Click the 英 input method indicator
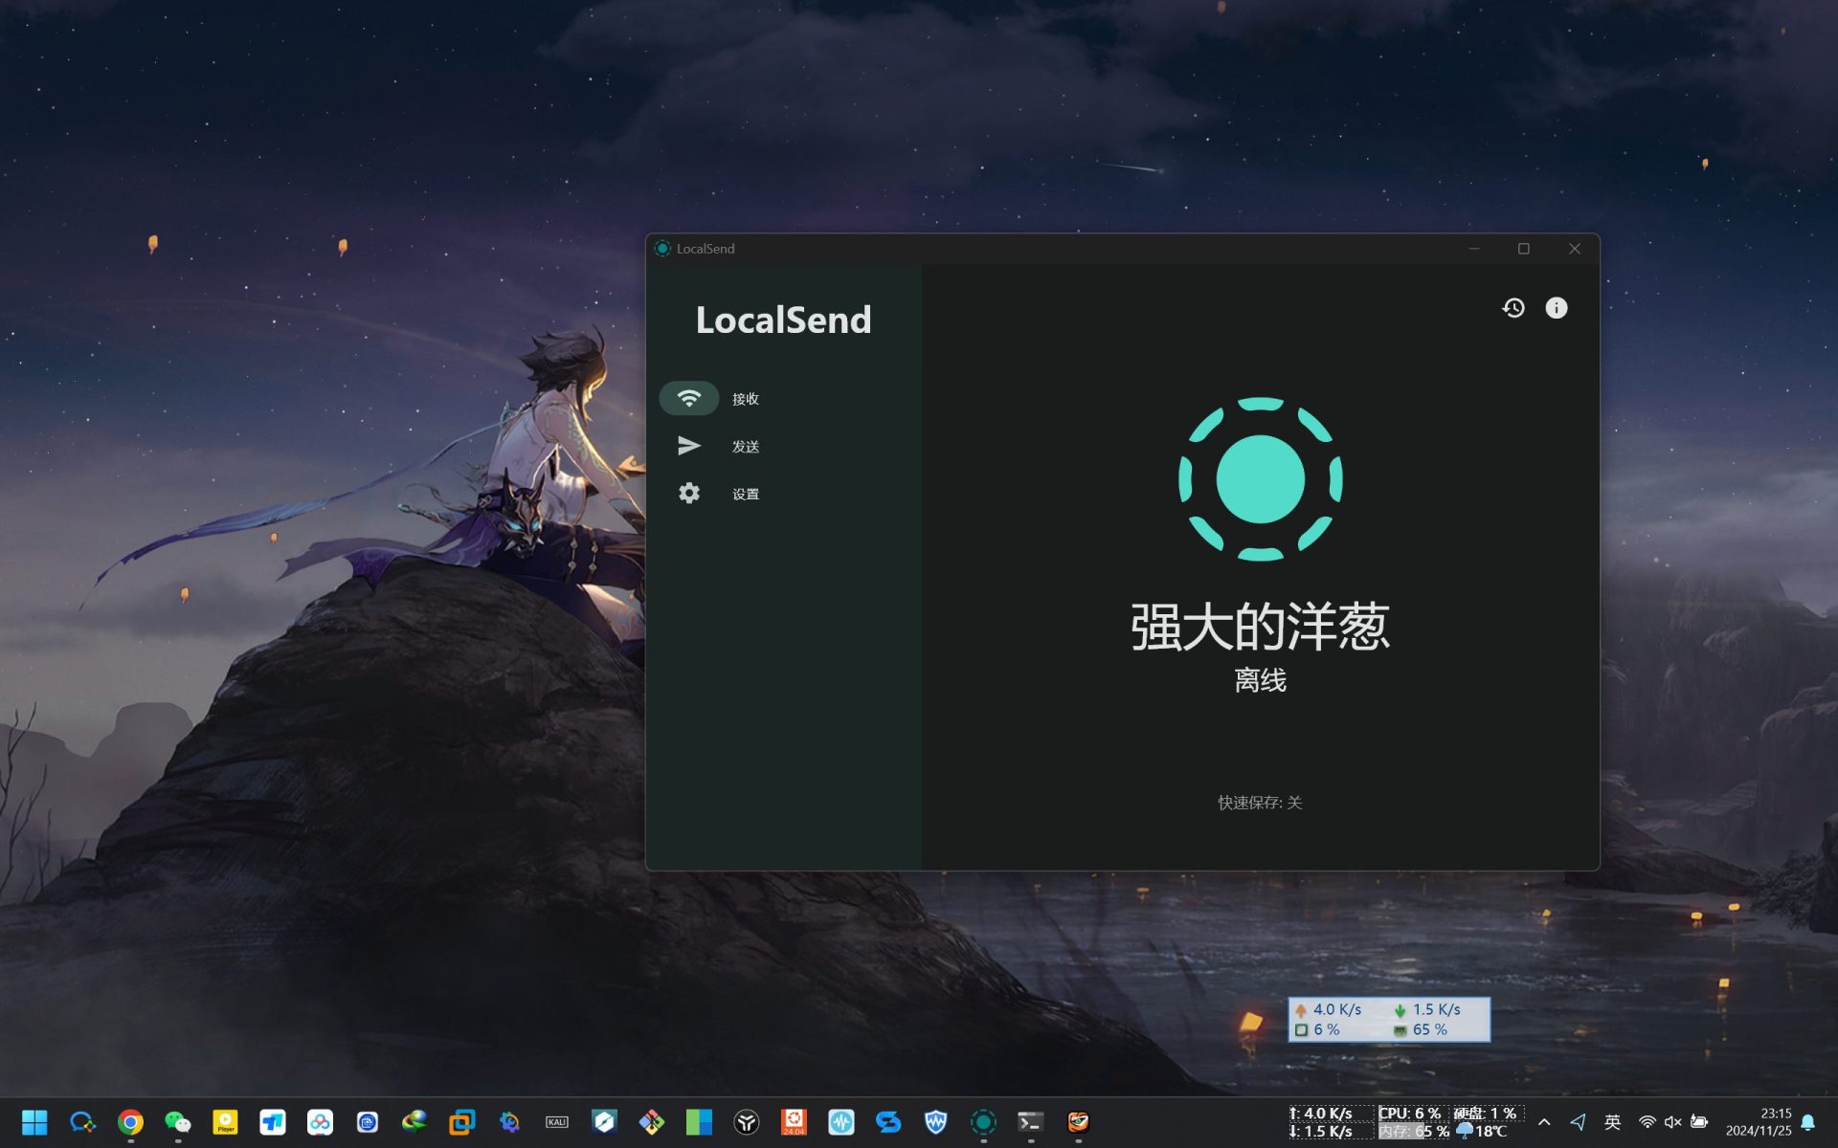The height and width of the screenshot is (1148, 1838). click(1612, 1121)
